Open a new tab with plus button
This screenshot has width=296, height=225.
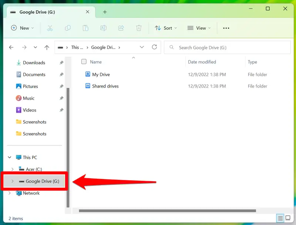(x=105, y=12)
